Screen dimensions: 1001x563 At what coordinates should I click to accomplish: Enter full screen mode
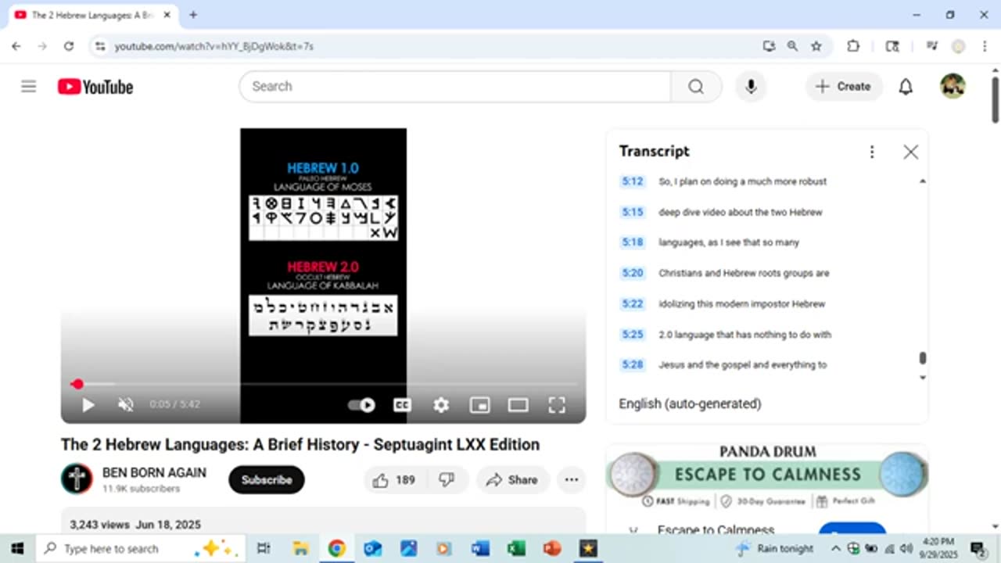tap(556, 404)
